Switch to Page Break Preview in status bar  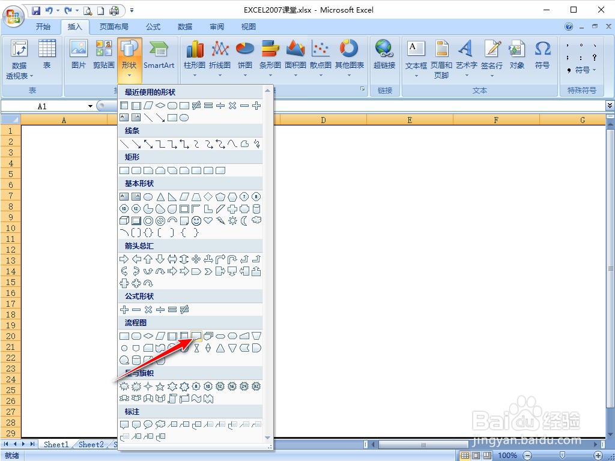pyautogui.click(x=487, y=456)
